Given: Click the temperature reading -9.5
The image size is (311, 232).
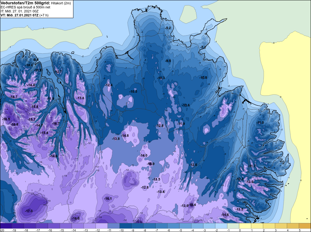Looking at the screenshot, I should (168, 61).
